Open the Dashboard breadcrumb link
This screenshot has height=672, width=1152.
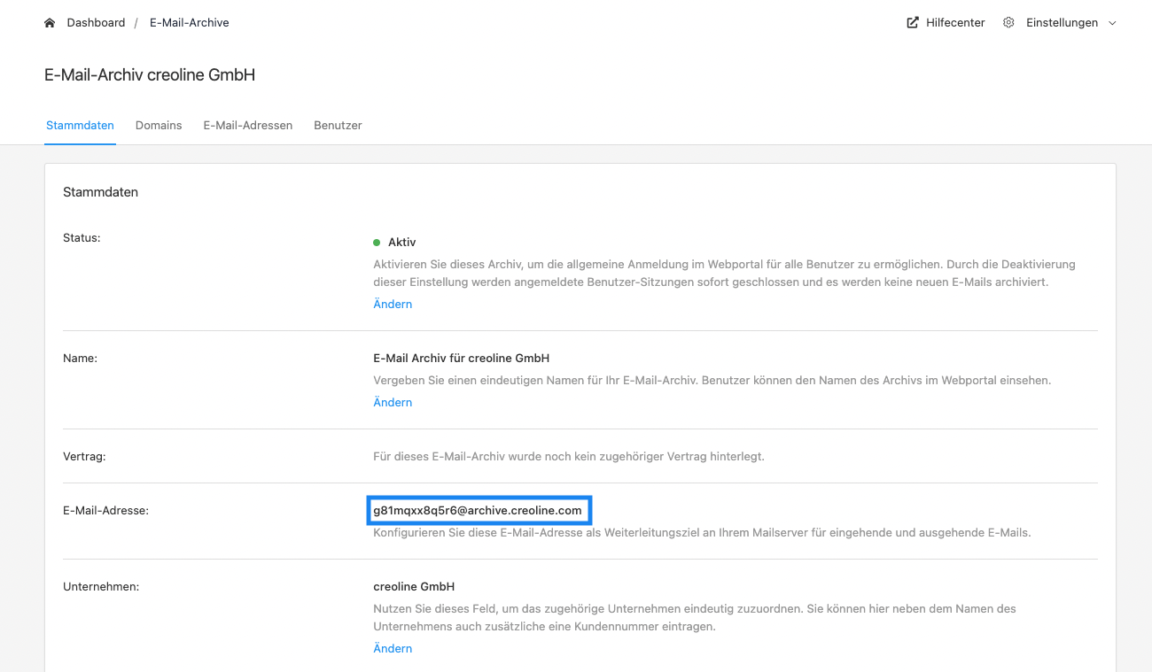click(96, 23)
